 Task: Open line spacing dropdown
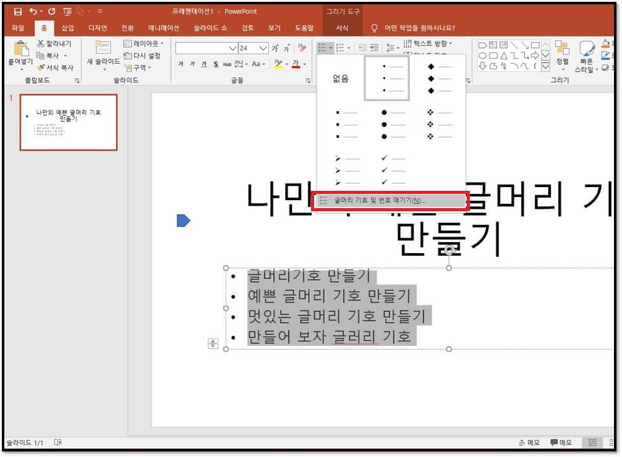[x=393, y=48]
